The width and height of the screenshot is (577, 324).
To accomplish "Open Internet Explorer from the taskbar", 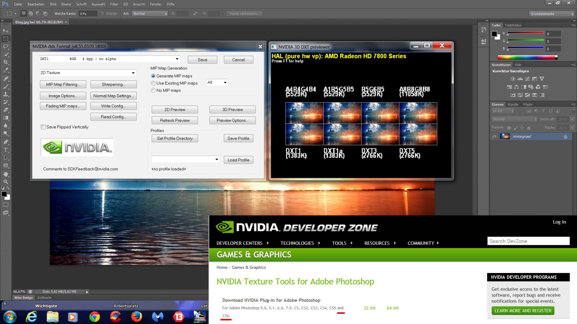I will 32,317.
